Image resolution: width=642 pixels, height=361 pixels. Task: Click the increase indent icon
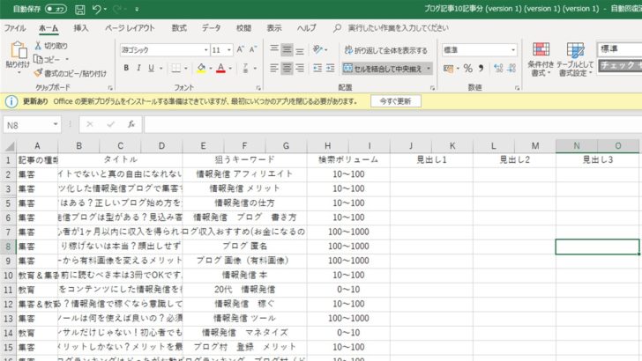coord(331,68)
